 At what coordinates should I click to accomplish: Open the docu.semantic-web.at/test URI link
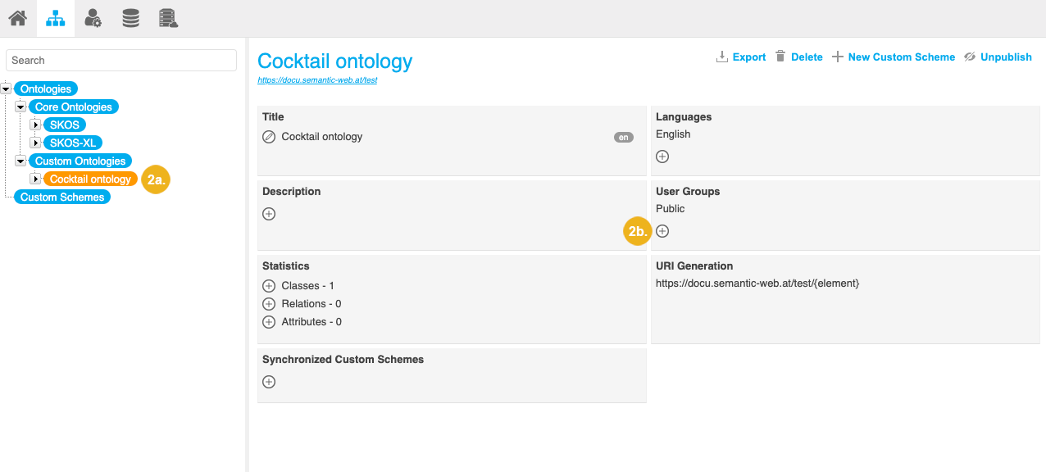(317, 80)
